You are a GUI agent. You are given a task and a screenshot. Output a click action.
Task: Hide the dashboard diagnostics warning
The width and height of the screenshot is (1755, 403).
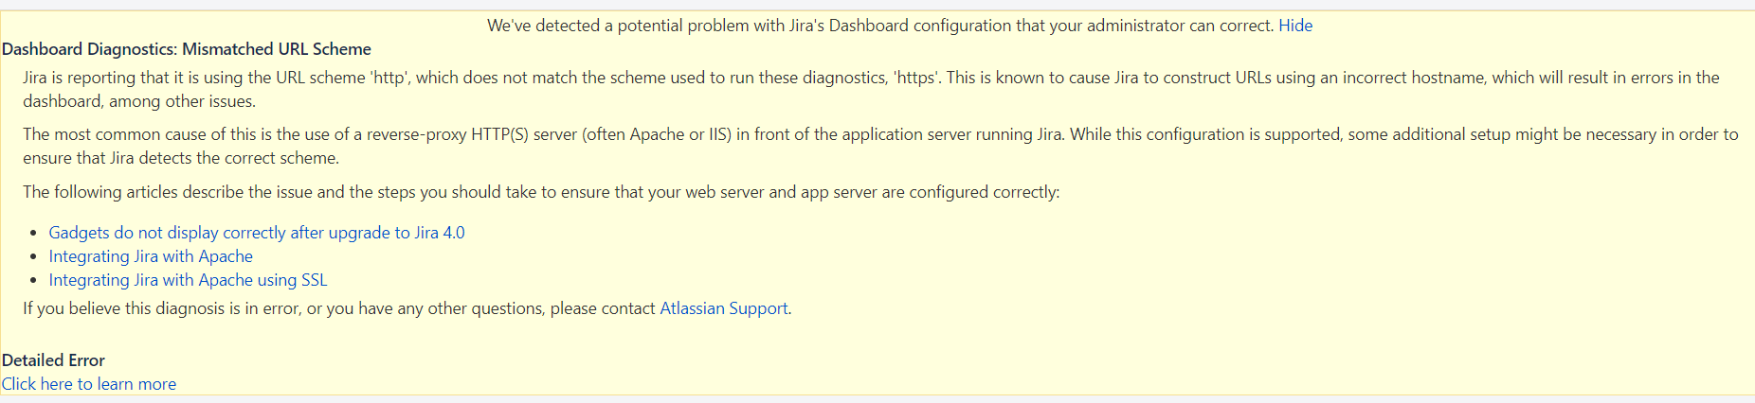[1295, 26]
